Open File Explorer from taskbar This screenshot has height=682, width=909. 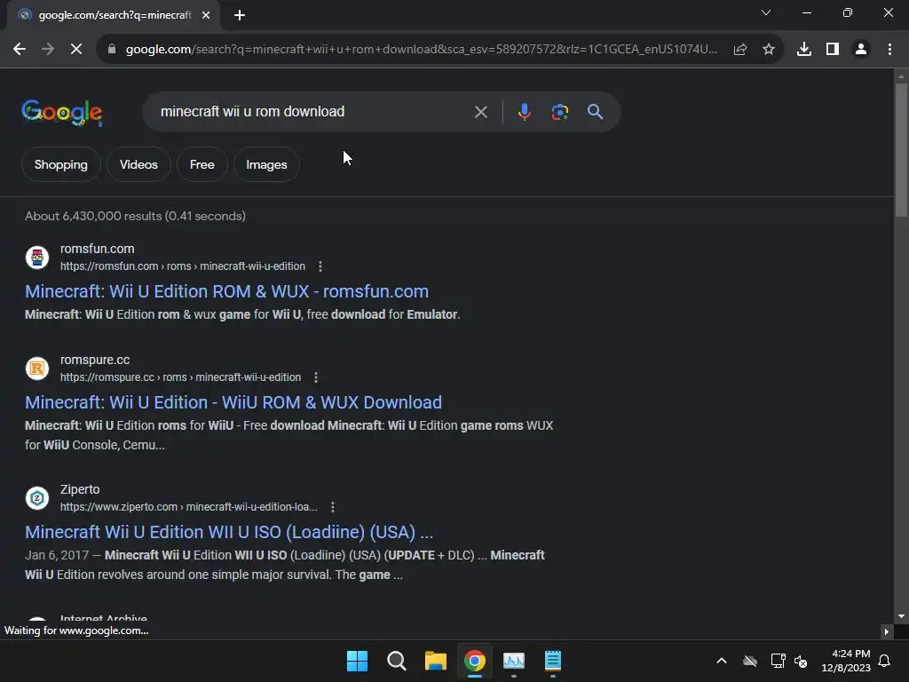click(x=435, y=661)
